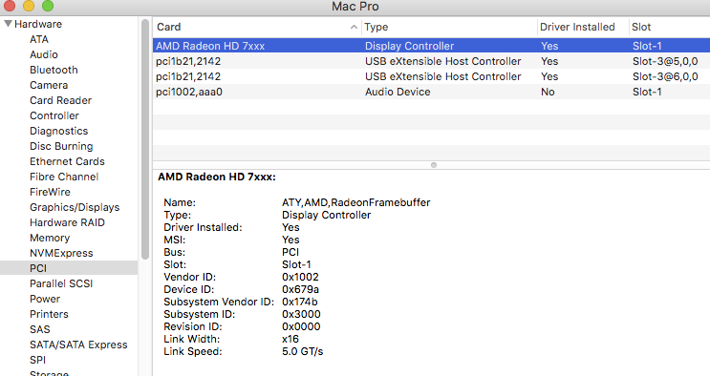Click the AMD Radeon HD 7xxx detail heading
Image resolution: width=710 pixels, height=376 pixels.
(217, 177)
